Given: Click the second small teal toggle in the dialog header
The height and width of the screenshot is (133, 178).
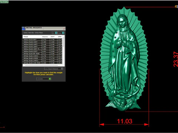Looking at the screenshot, I should click(x=63, y=33).
